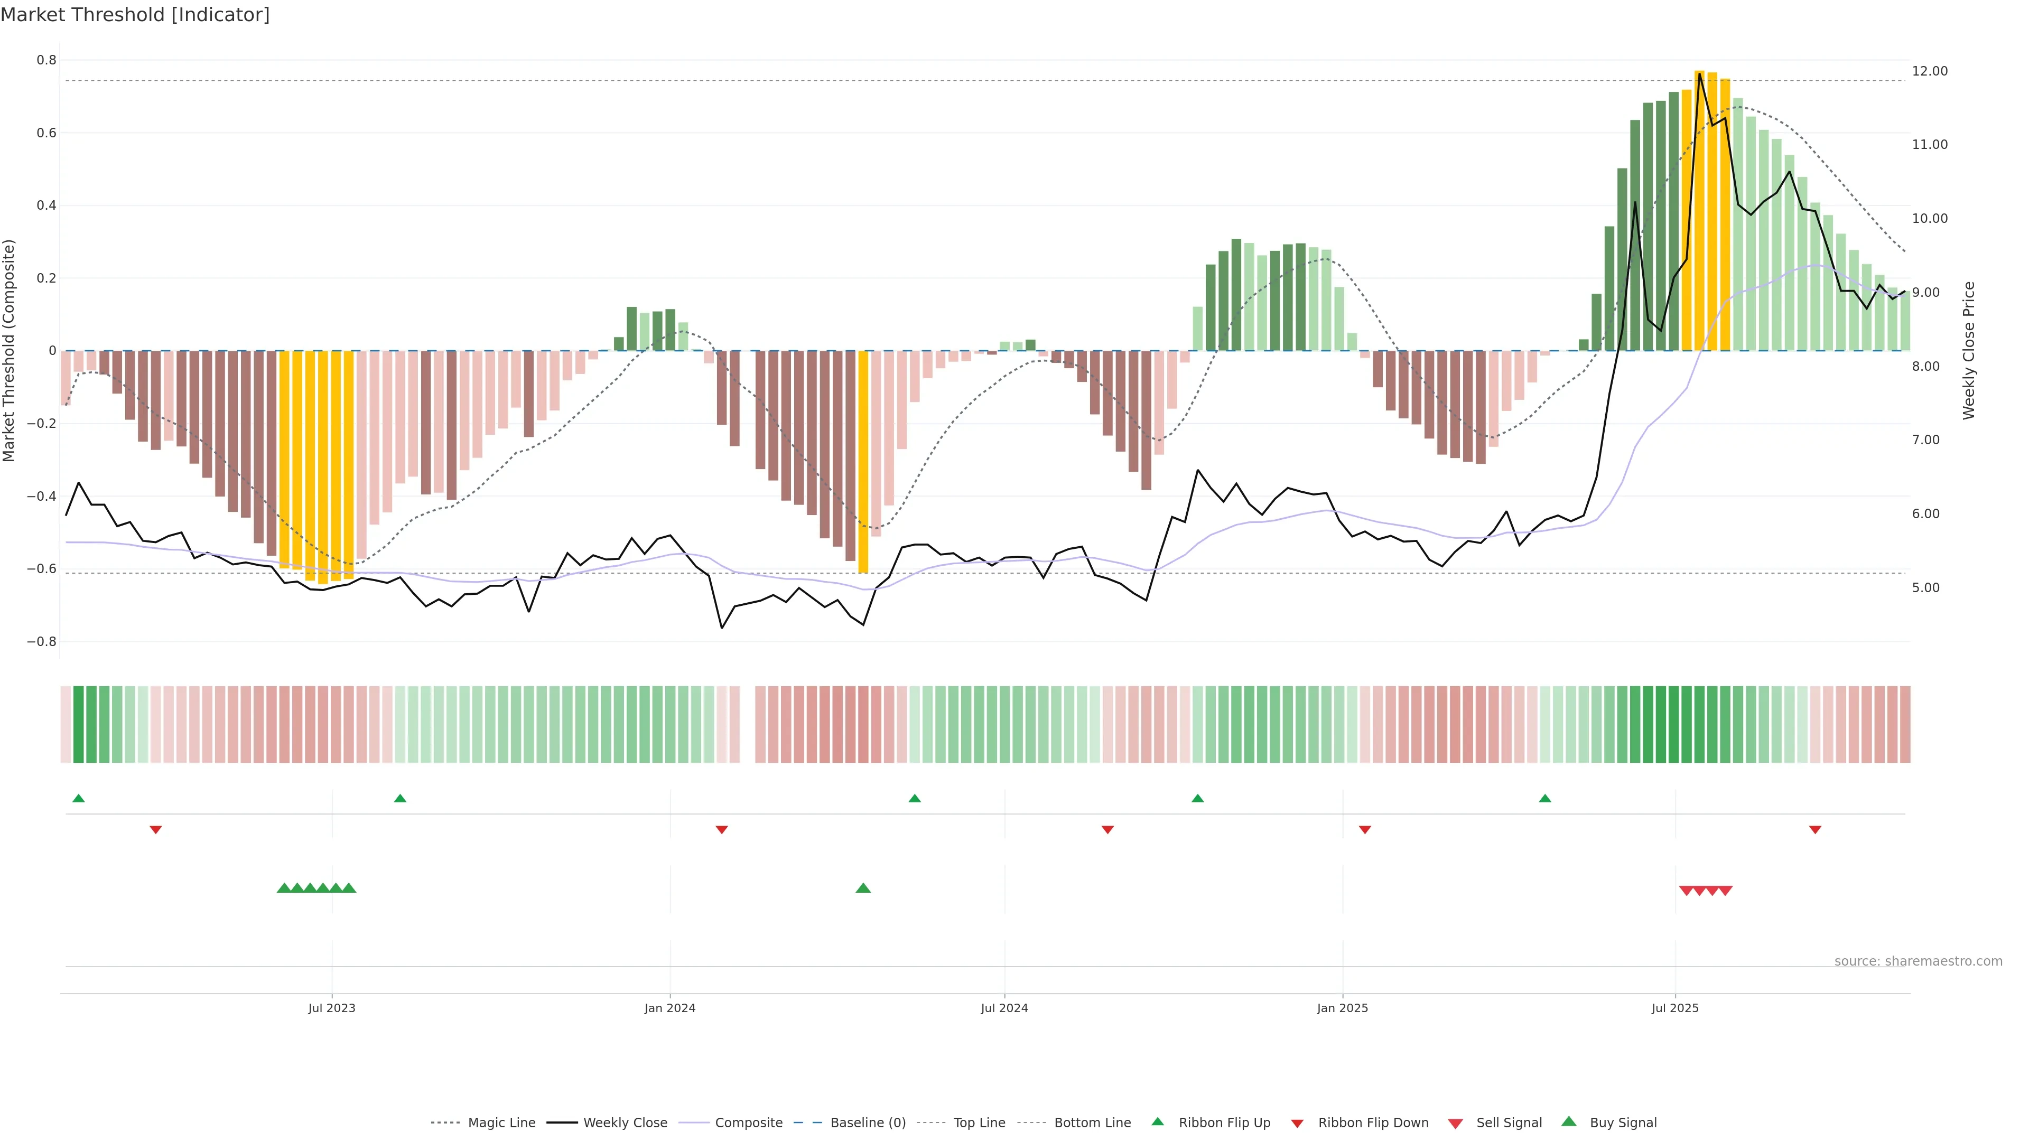This screenshot has height=1141, width=2029.
Task: Click the Weekly Close Price axis title
Action: click(1968, 350)
